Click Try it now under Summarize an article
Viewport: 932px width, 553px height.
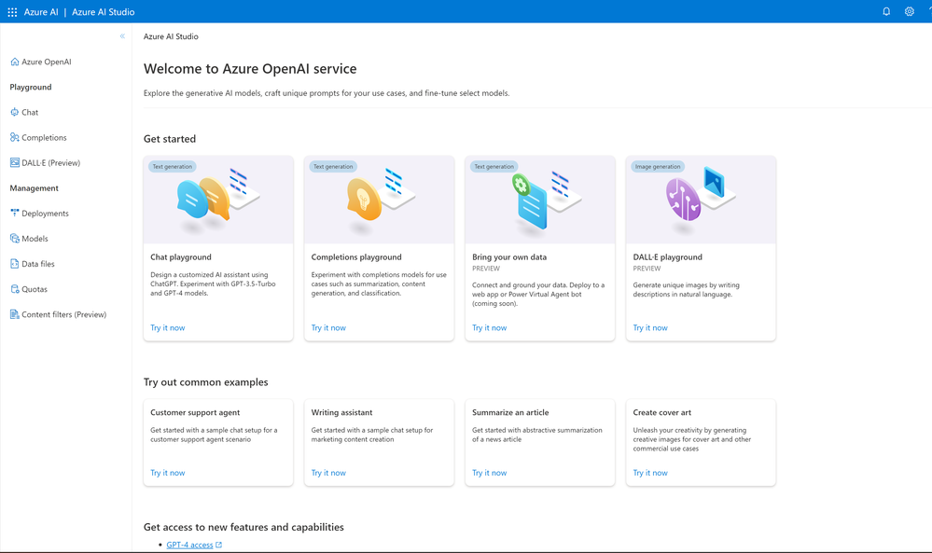click(x=489, y=473)
